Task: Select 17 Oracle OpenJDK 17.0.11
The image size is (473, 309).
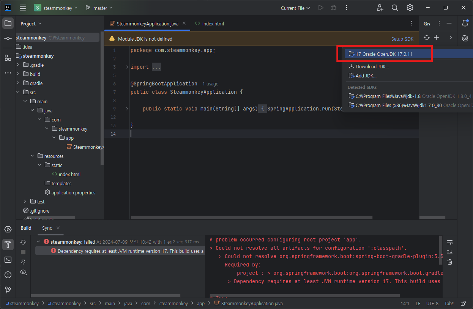Action: pos(408,54)
